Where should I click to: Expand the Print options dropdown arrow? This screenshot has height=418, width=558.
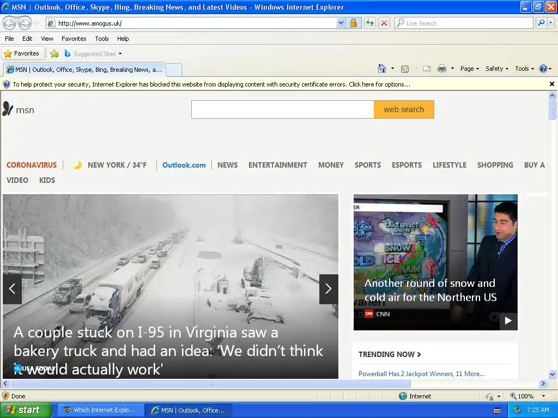coord(452,68)
